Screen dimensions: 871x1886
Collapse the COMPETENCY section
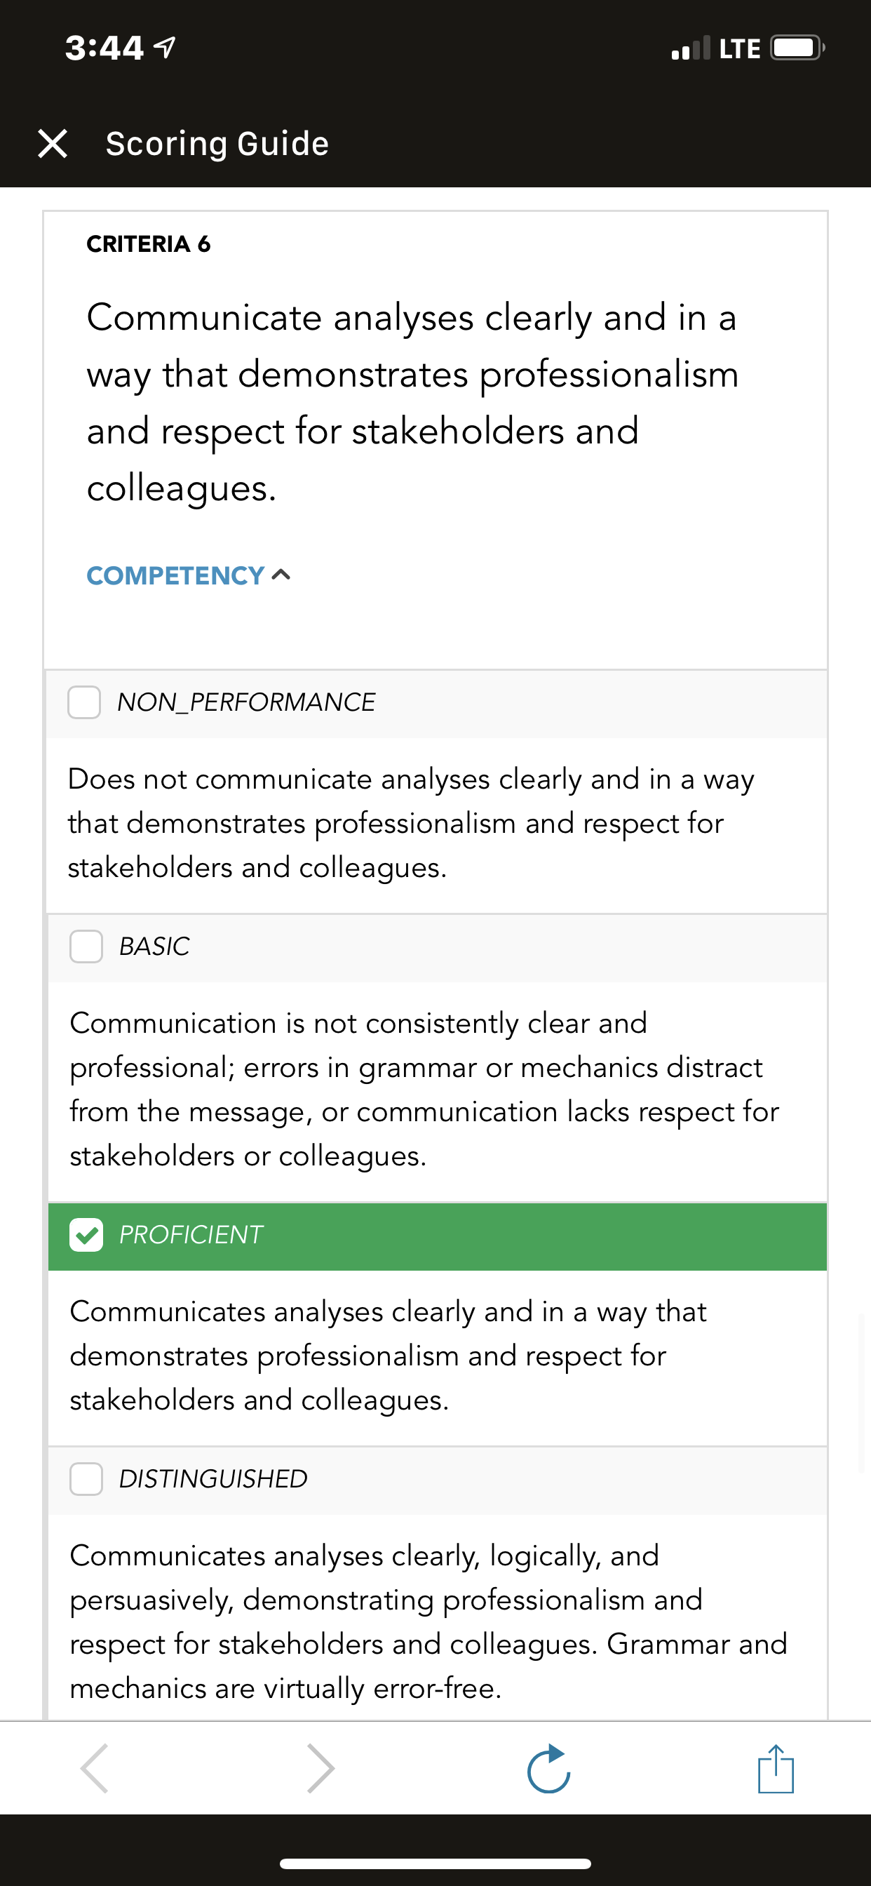tap(189, 575)
